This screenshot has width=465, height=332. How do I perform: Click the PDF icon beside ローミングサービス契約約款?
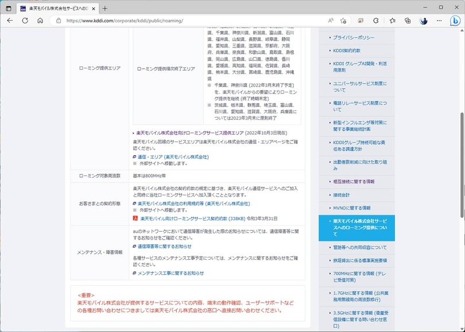pyautogui.click(x=135, y=218)
